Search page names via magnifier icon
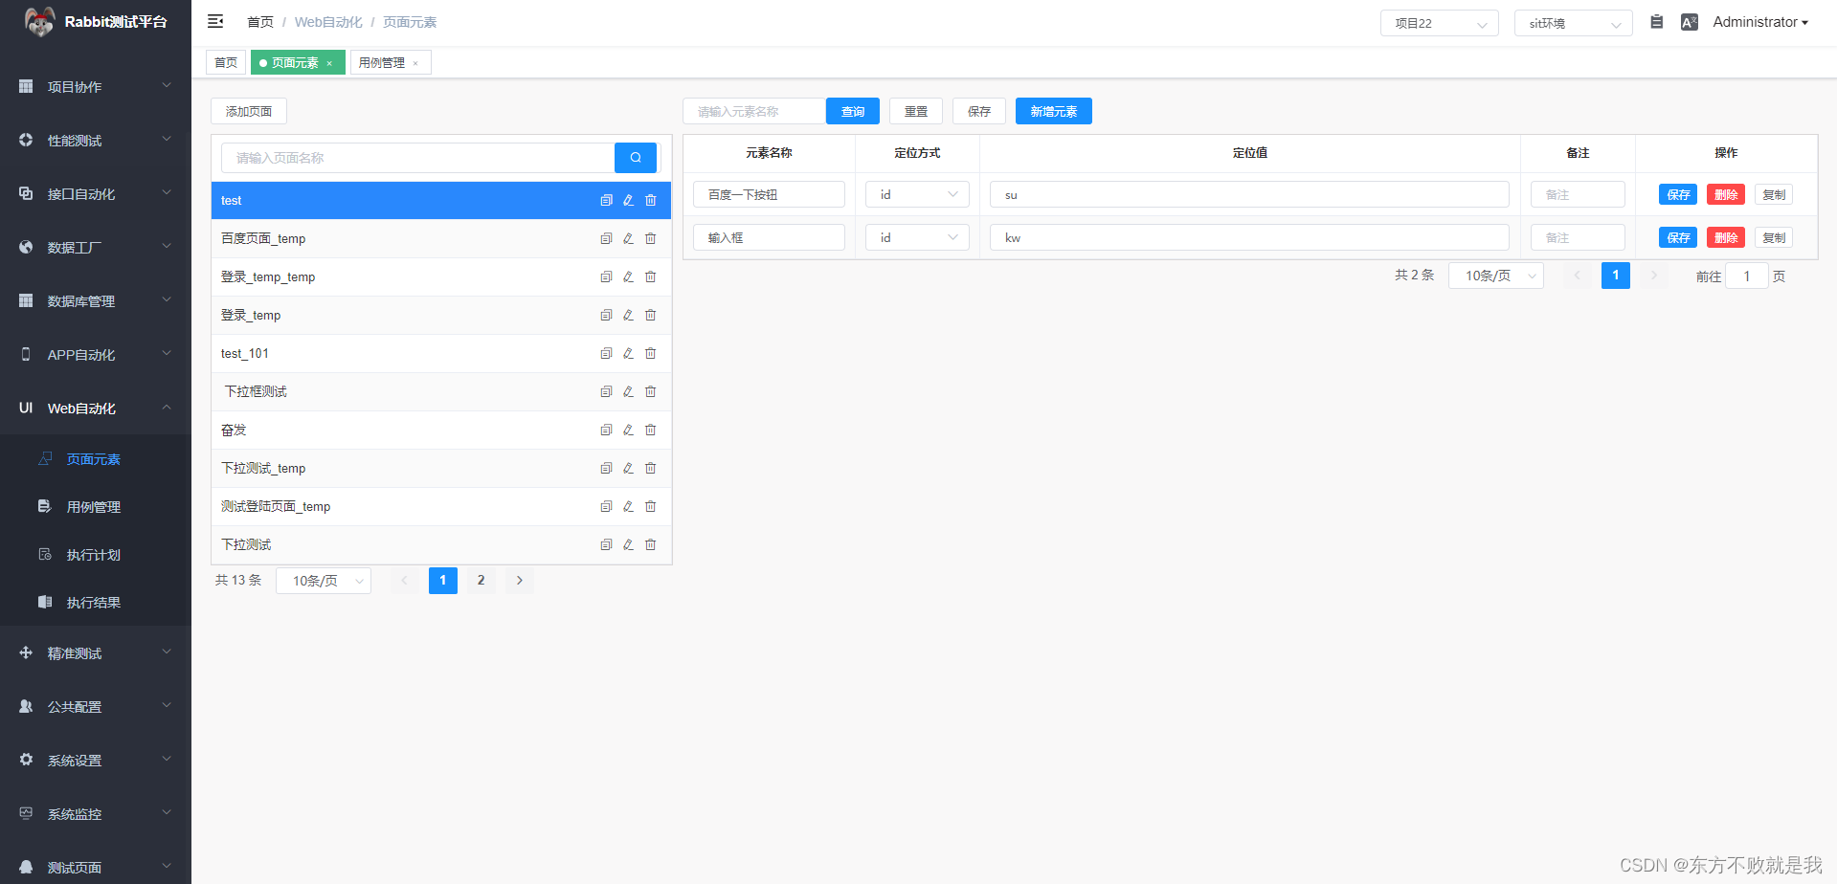1837x884 pixels. (635, 158)
